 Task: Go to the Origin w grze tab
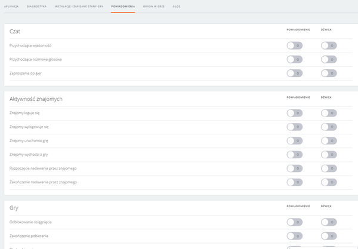(x=153, y=5)
